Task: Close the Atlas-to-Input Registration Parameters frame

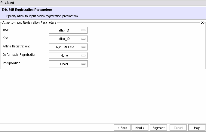Action: (202, 23)
